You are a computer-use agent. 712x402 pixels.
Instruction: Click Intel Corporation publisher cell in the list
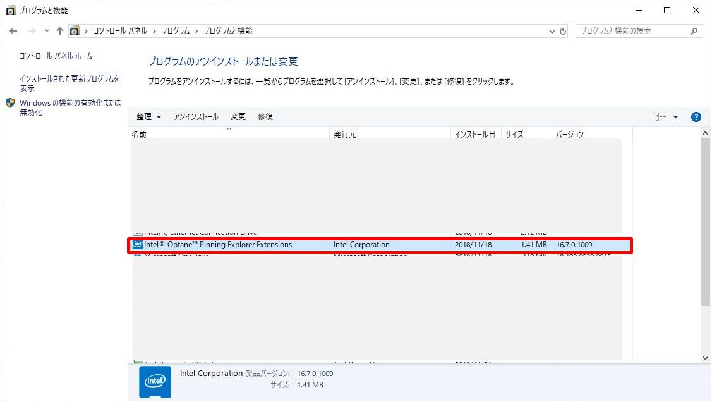(x=361, y=245)
